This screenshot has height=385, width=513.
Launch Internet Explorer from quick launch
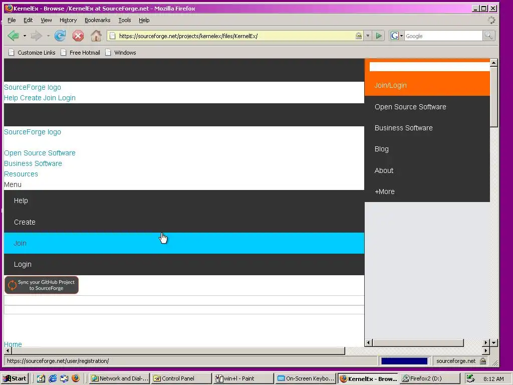tap(52, 378)
